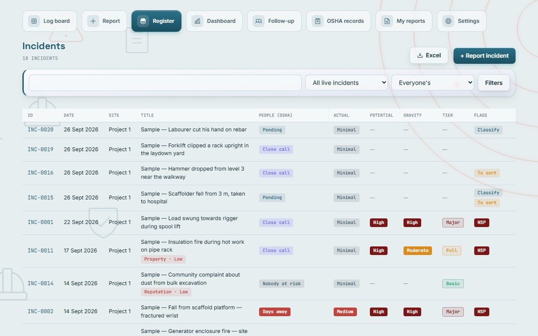The height and width of the screenshot is (336, 538).
Task: Open incident INC-0016 link
Action: pos(40,173)
